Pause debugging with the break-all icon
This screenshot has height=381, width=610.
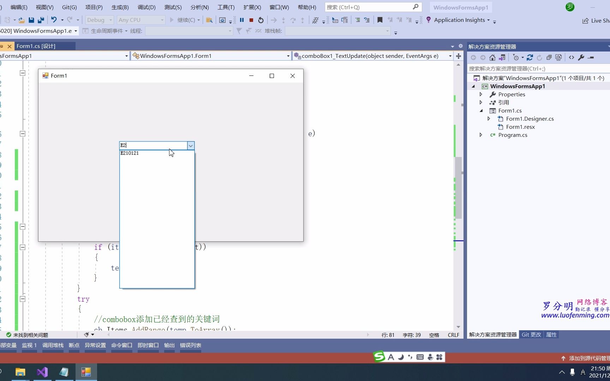pos(242,20)
